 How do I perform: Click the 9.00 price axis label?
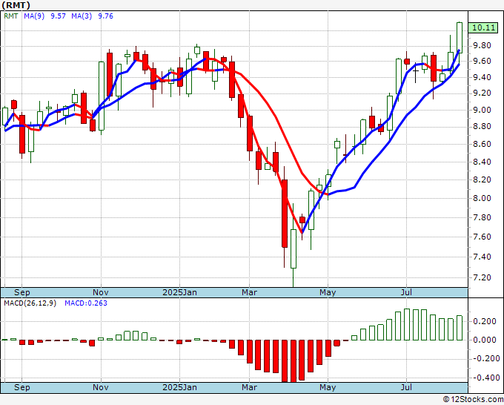coord(483,110)
